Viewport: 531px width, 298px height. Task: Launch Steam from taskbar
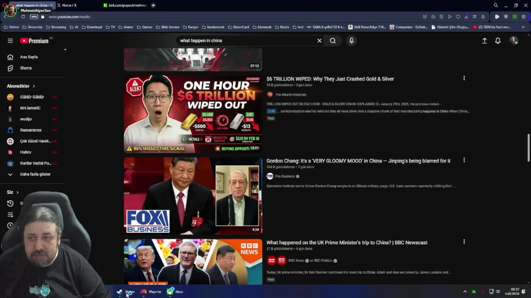[x=126, y=292]
